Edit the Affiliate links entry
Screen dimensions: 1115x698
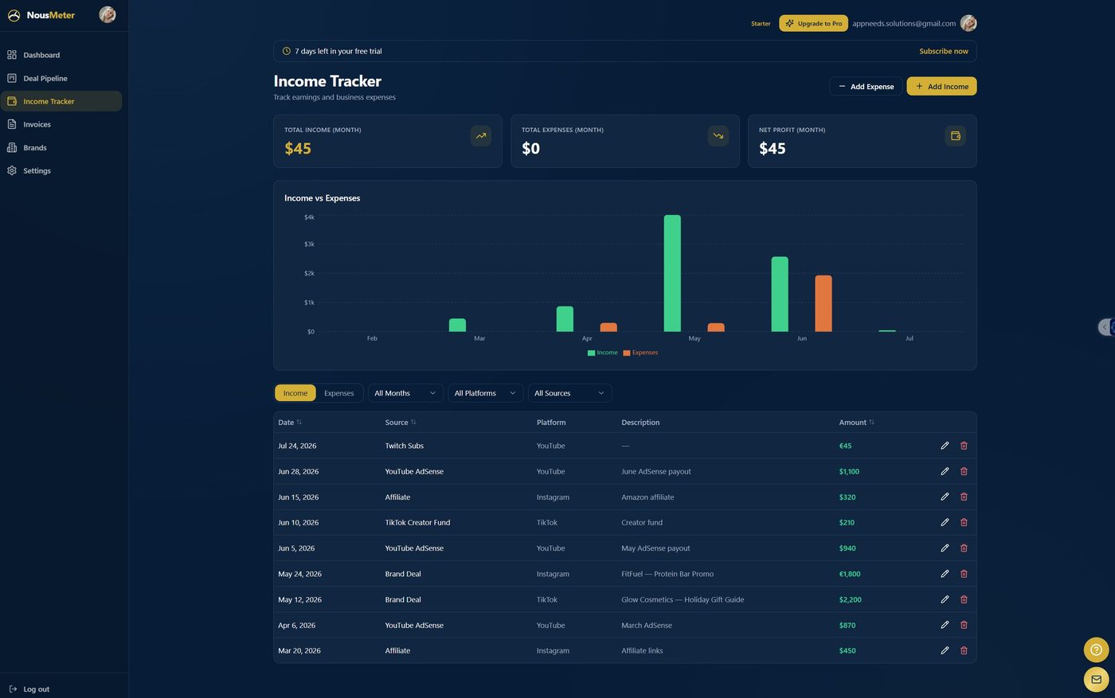click(945, 650)
